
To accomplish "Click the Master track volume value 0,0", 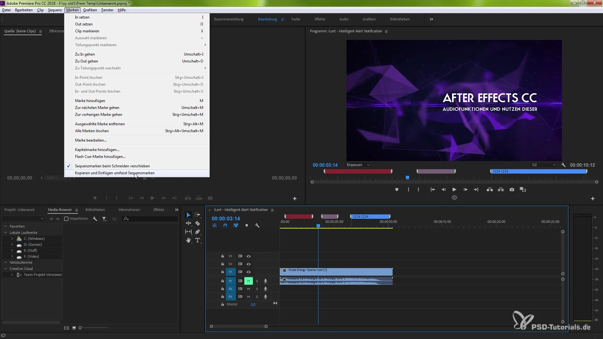I will click(253, 304).
